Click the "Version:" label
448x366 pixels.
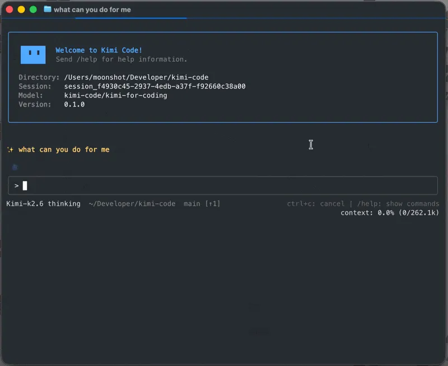(x=35, y=104)
